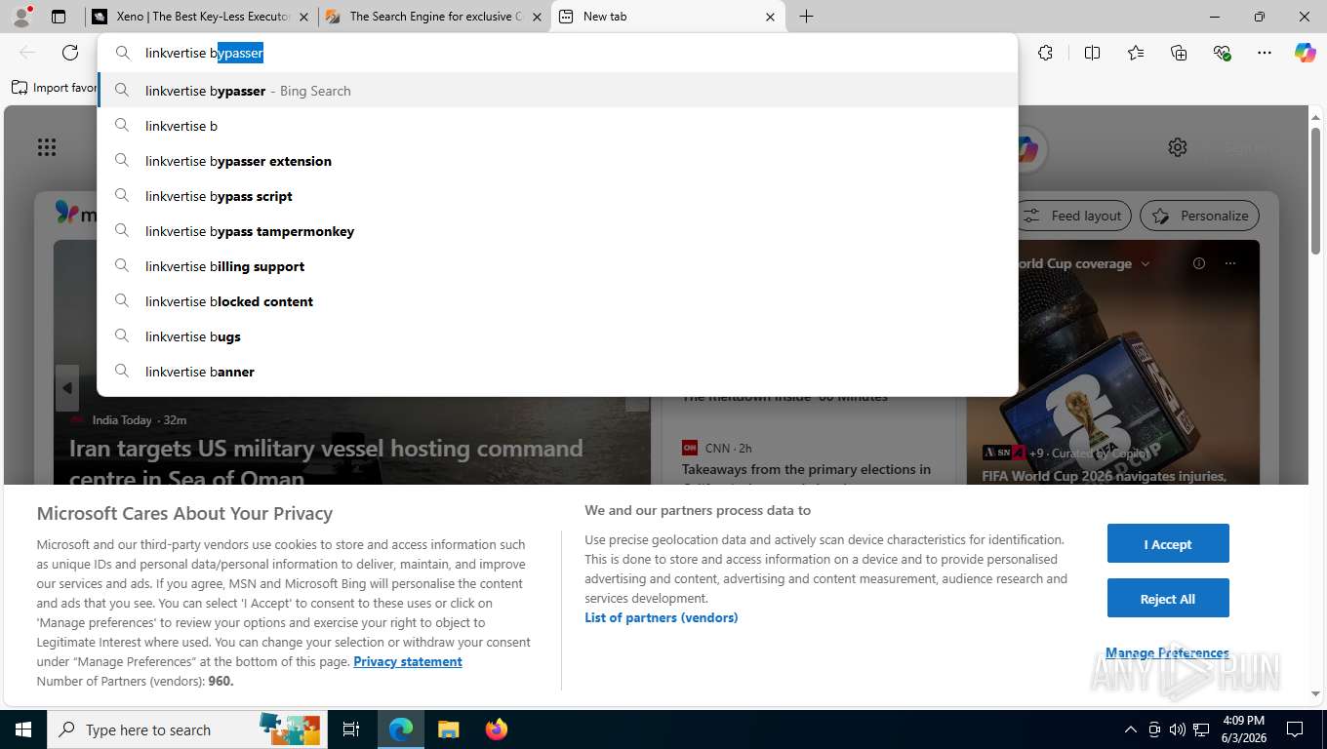Select 'linkvertise blocked content' suggestion
This screenshot has height=749, width=1327.
557,301
